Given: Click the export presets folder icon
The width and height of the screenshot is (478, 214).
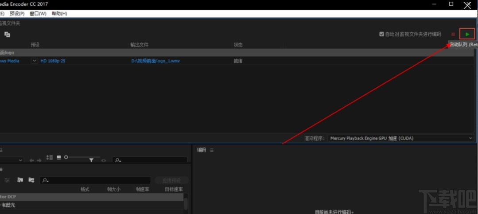Looking at the screenshot, I should pyautogui.click(x=31, y=180).
